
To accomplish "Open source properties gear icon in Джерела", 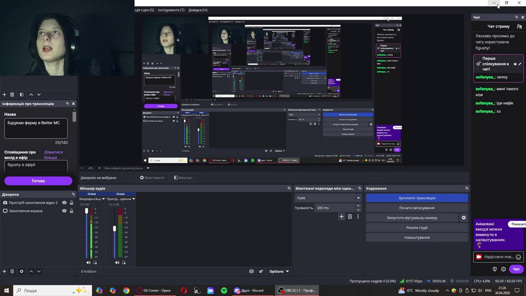I will click(22, 271).
